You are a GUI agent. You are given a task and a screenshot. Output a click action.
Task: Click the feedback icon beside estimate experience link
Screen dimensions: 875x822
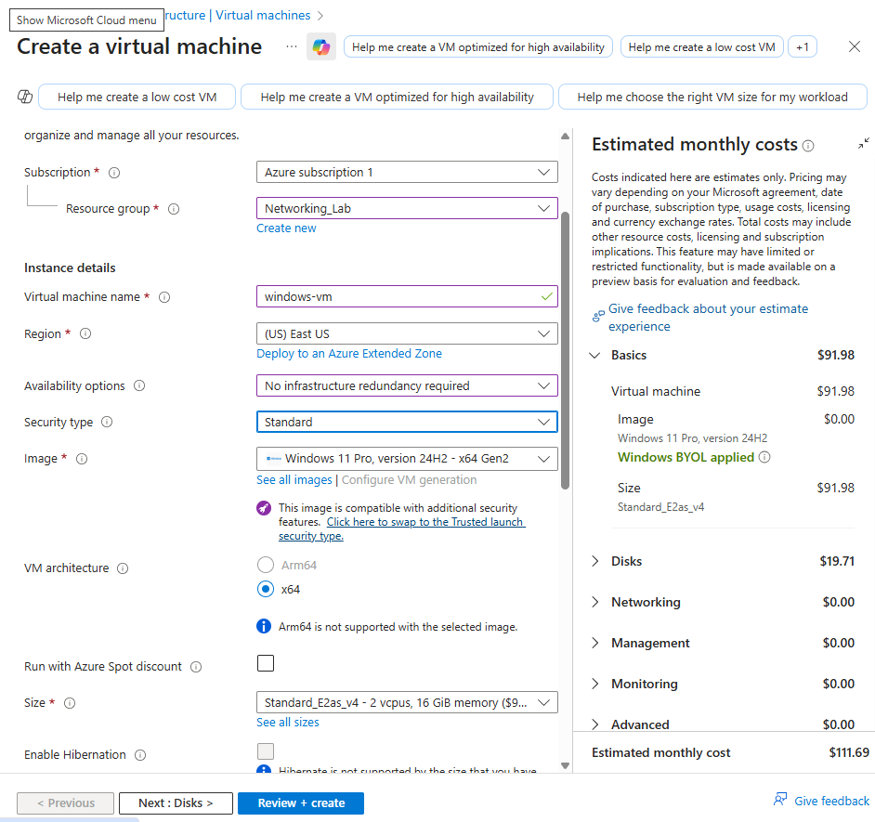click(598, 317)
